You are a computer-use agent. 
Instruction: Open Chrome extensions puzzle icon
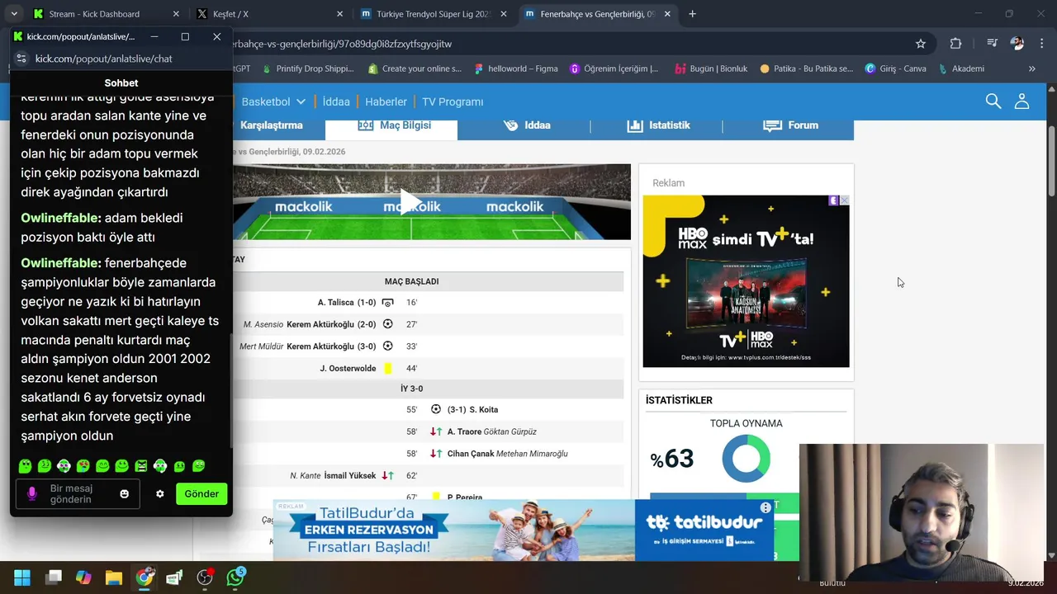[955, 44]
